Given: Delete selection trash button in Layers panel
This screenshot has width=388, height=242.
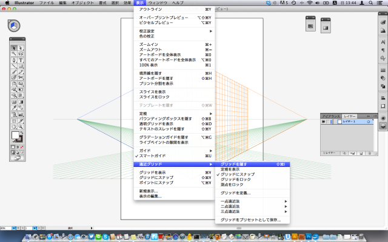Looking at the screenshot, I should (x=369, y=153).
